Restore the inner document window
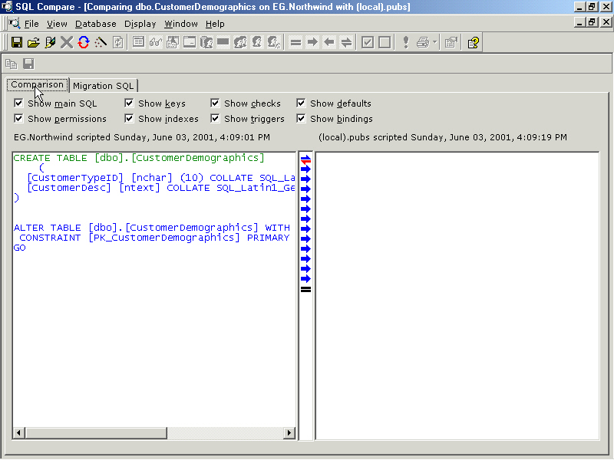The width and height of the screenshot is (614, 460). [592, 22]
